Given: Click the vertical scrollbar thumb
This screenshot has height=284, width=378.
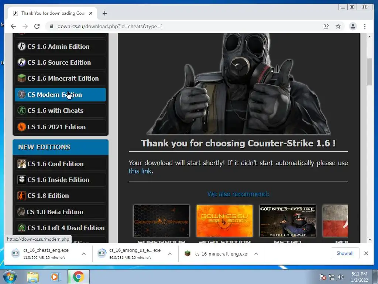Looking at the screenshot, I should click(370, 72).
